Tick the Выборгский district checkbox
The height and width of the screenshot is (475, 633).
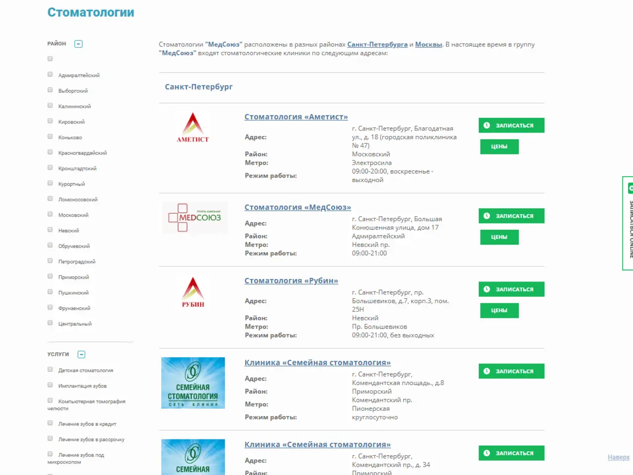pos(50,90)
